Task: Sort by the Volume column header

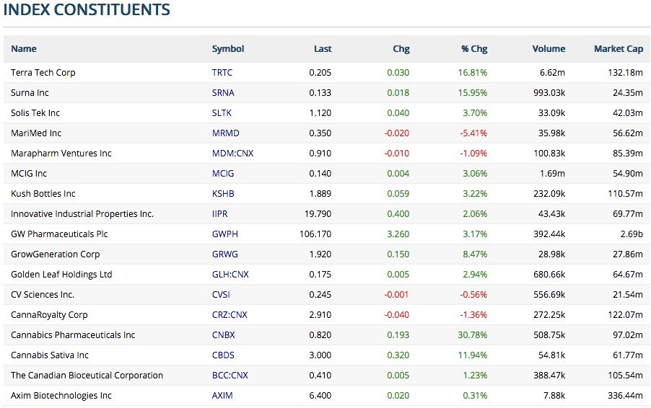Action: click(549, 48)
